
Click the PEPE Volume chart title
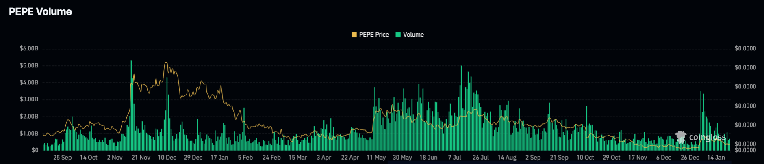(x=40, y=11)
